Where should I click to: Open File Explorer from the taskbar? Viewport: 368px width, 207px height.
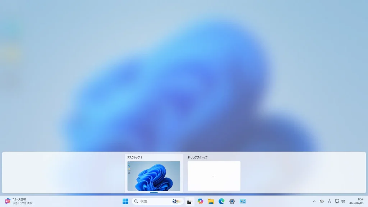tap(211, 201)
